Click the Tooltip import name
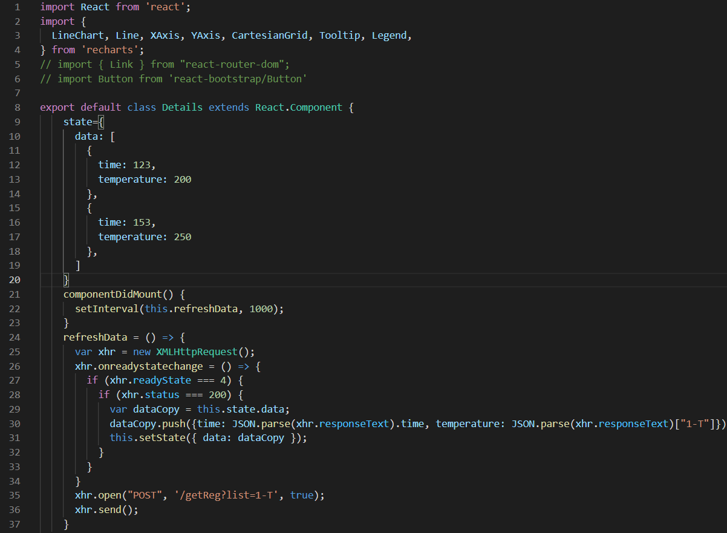The image size is (727, 533). tap(340, 35)
